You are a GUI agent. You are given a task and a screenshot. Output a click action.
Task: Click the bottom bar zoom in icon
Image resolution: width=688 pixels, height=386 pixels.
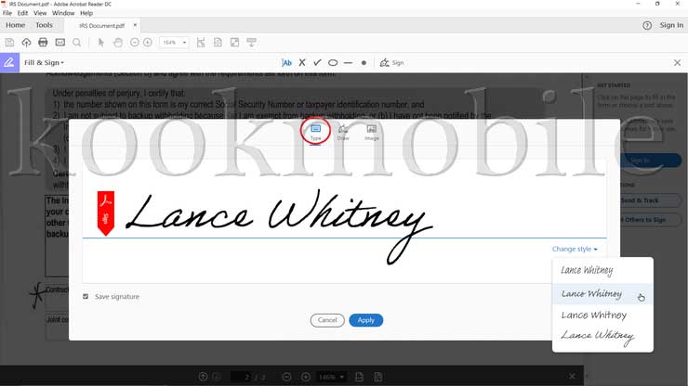coord(306,377)
